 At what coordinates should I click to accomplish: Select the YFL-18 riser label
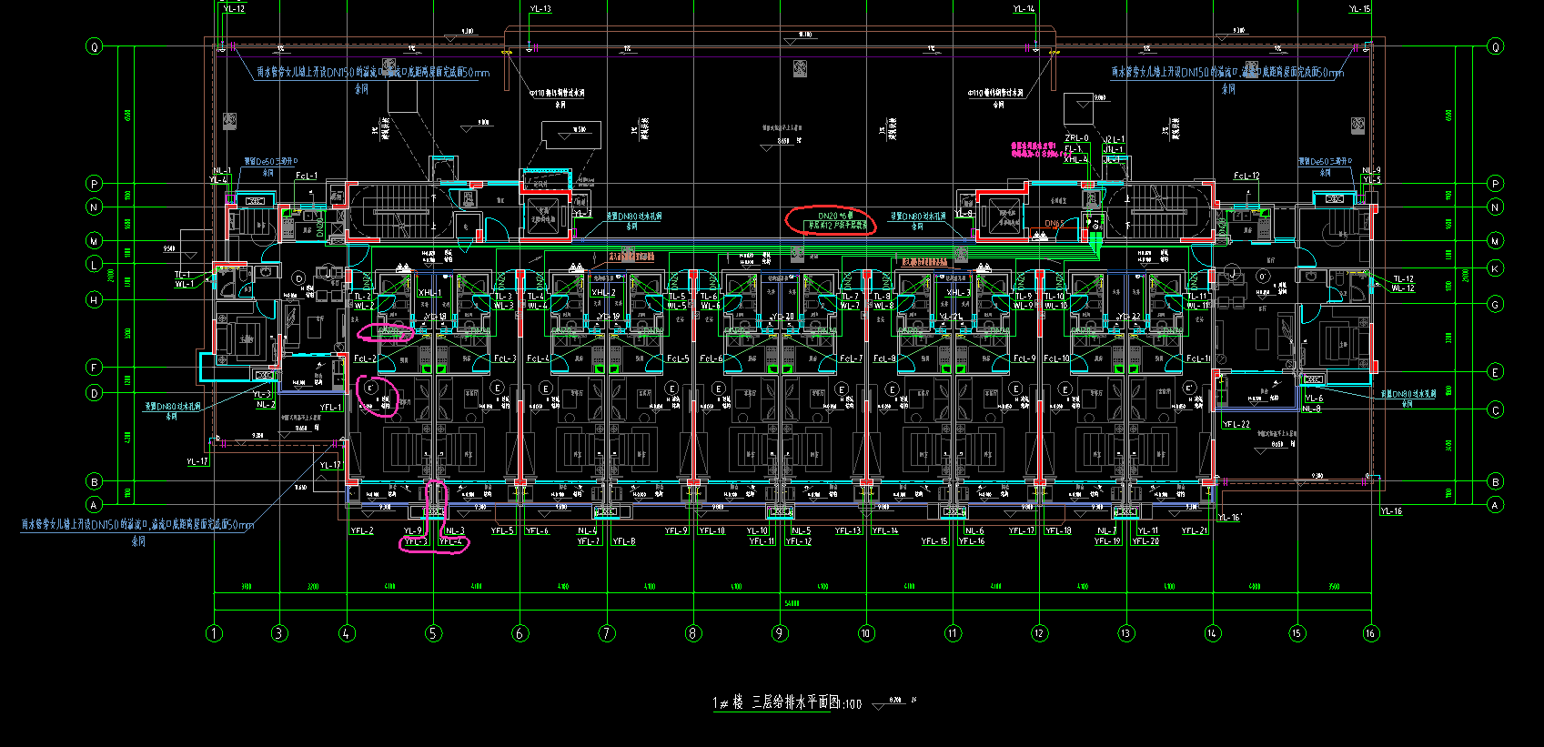[1058, 530]
